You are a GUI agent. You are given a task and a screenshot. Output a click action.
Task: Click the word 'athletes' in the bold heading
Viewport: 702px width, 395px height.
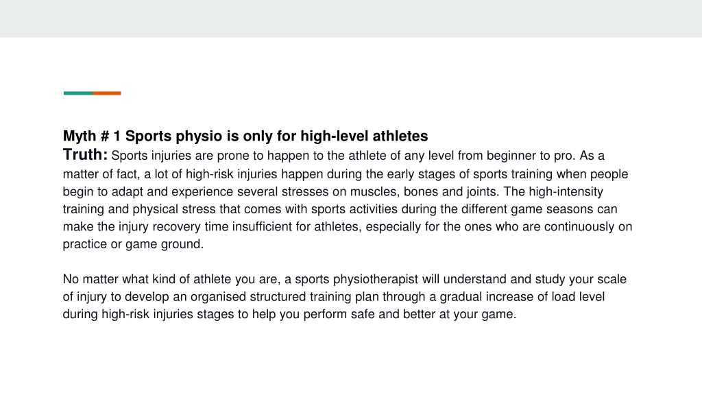tap(400, 136)
